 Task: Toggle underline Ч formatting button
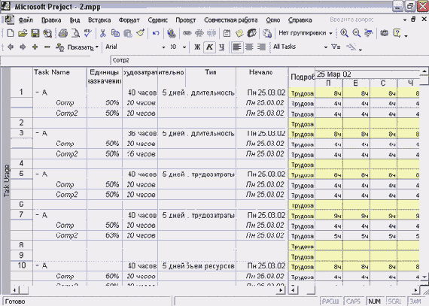point(221,47)
